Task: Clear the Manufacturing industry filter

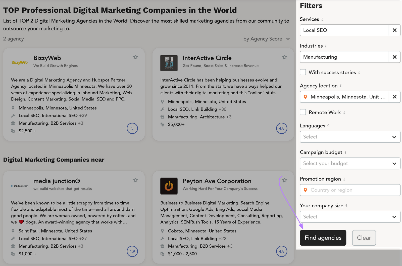Action: coord(394,57)
